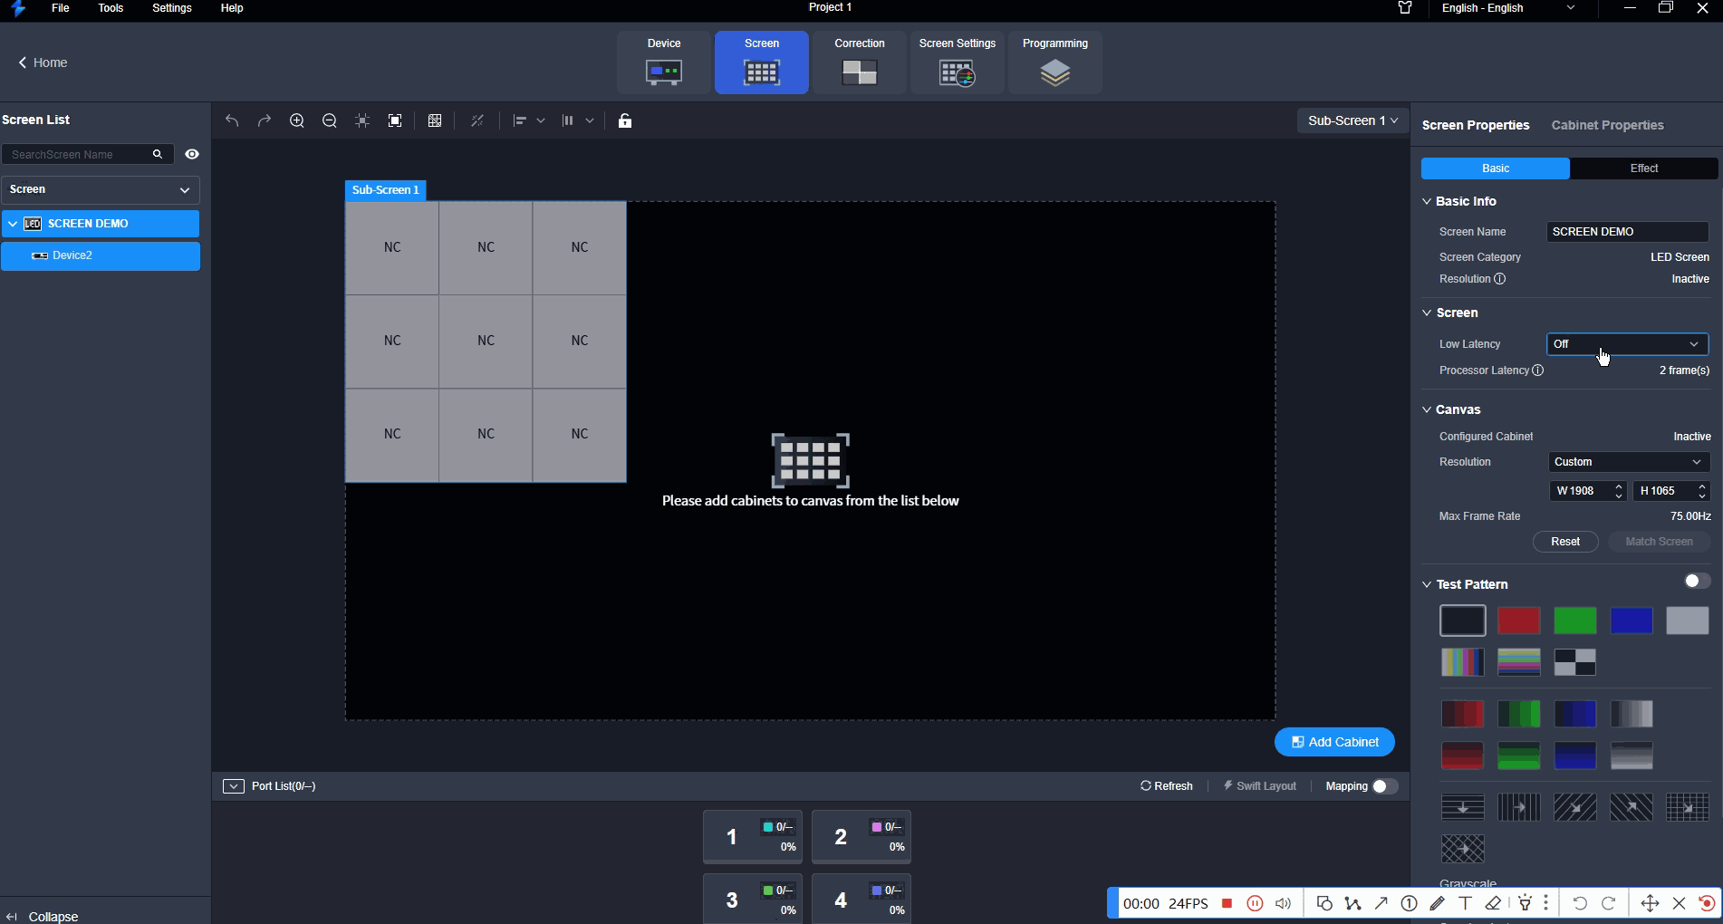Center the canvas view using crosshair icon

(362, 120)
